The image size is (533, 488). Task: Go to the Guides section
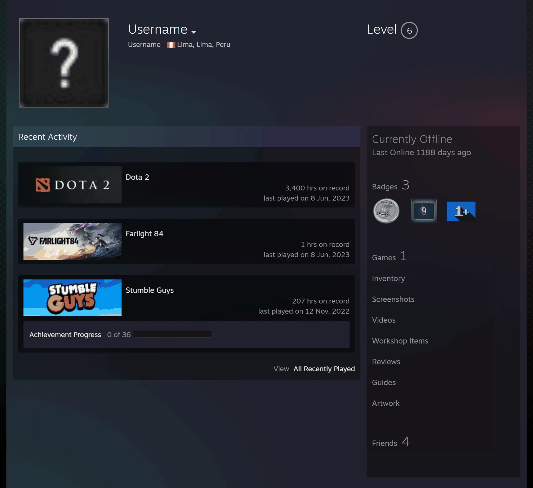384,382
